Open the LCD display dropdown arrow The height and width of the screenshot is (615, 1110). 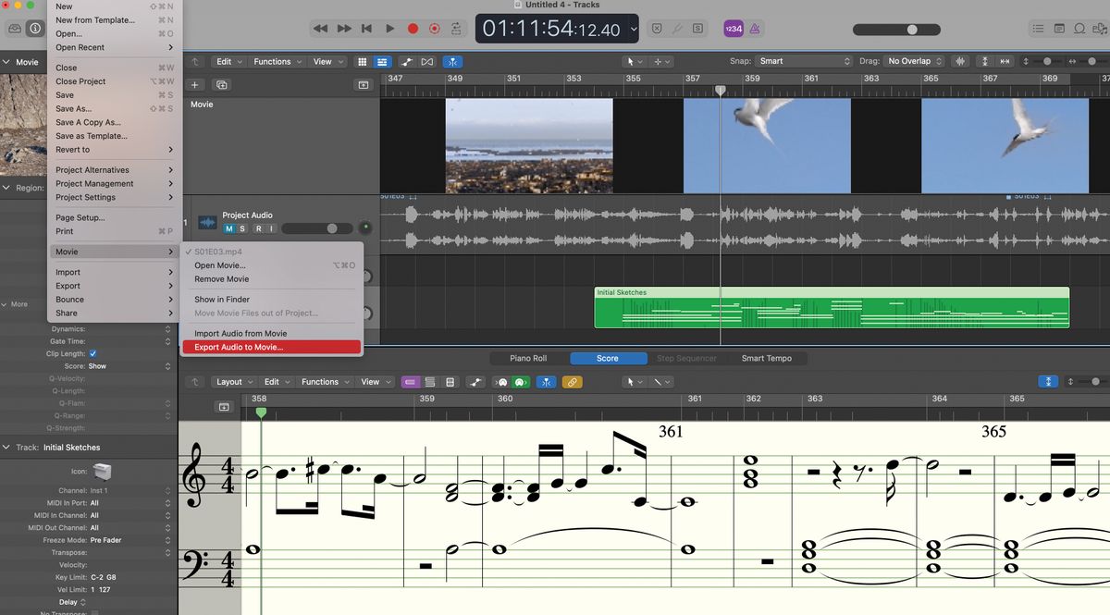coord(635,29)
